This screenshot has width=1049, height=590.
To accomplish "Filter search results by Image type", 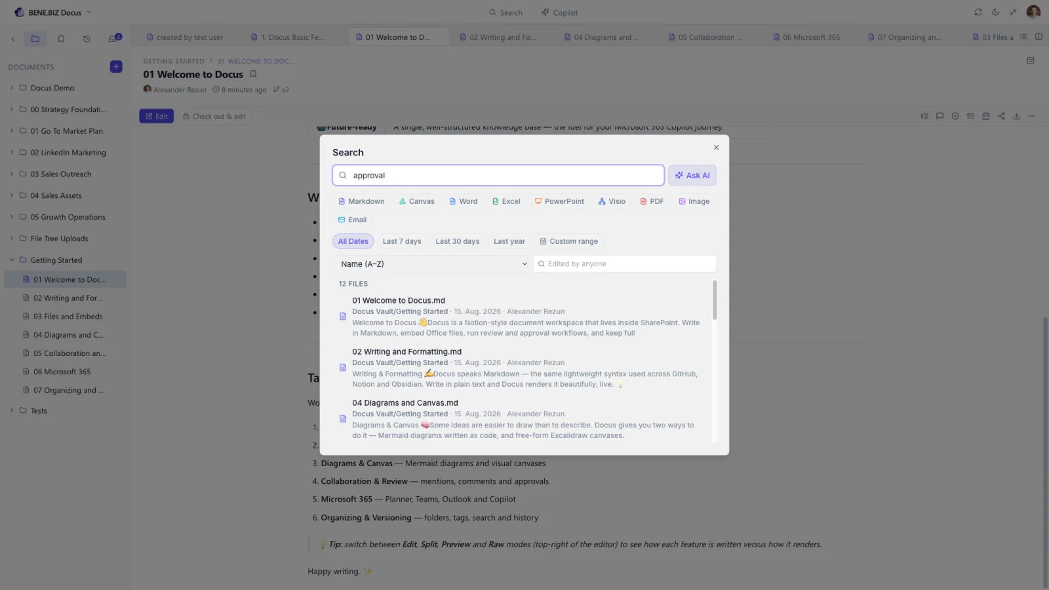I will 694,201.
